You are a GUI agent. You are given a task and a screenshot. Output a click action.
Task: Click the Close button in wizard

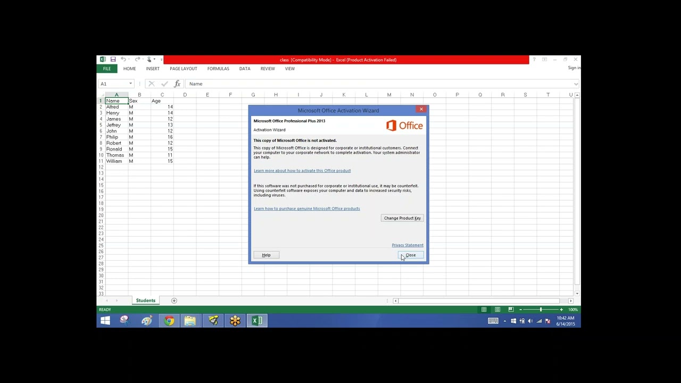point(411,255)
